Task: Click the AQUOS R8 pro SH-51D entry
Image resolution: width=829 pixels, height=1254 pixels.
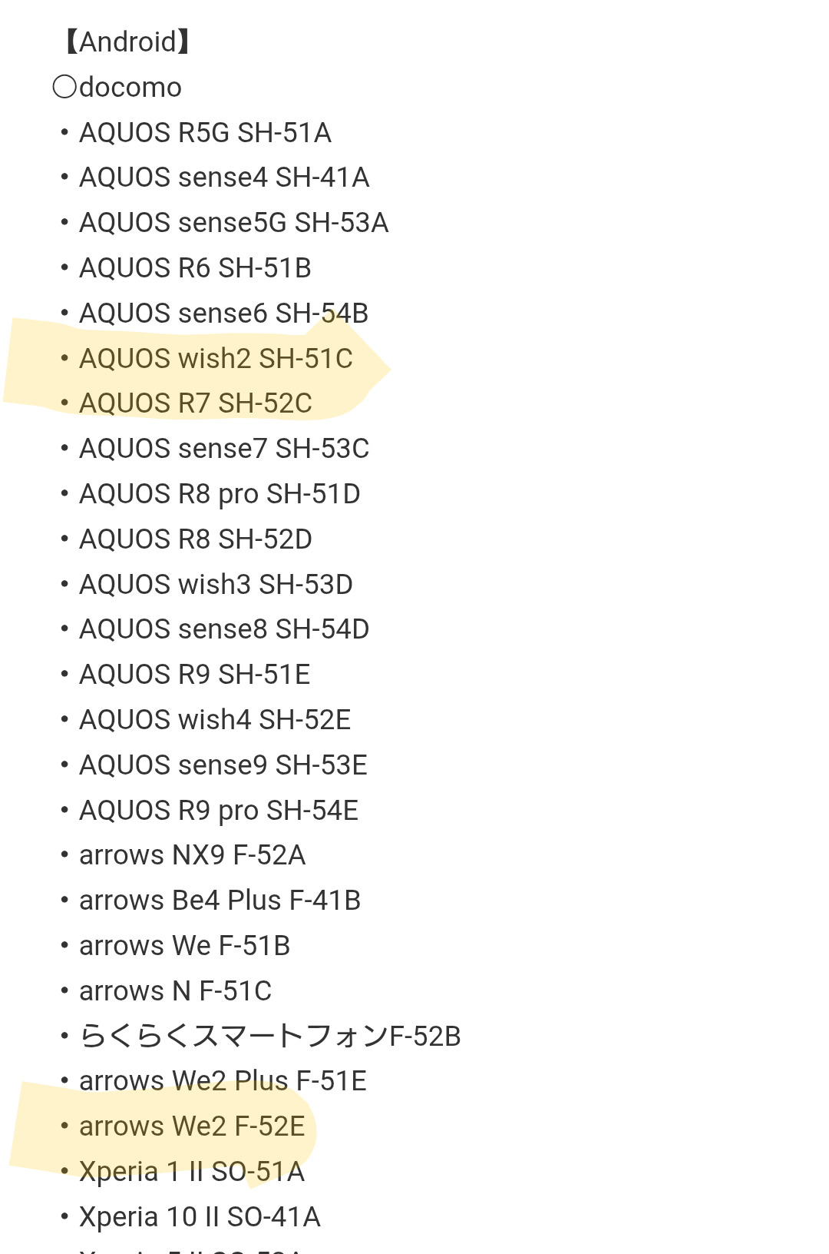Action: coord(220,494)
